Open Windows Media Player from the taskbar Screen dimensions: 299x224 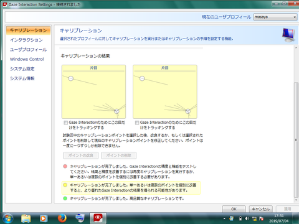(x=44, y=218)
